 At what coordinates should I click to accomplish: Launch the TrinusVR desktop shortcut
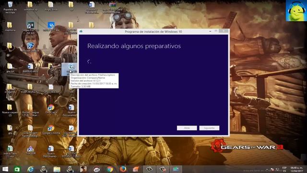tap(30, 150)
